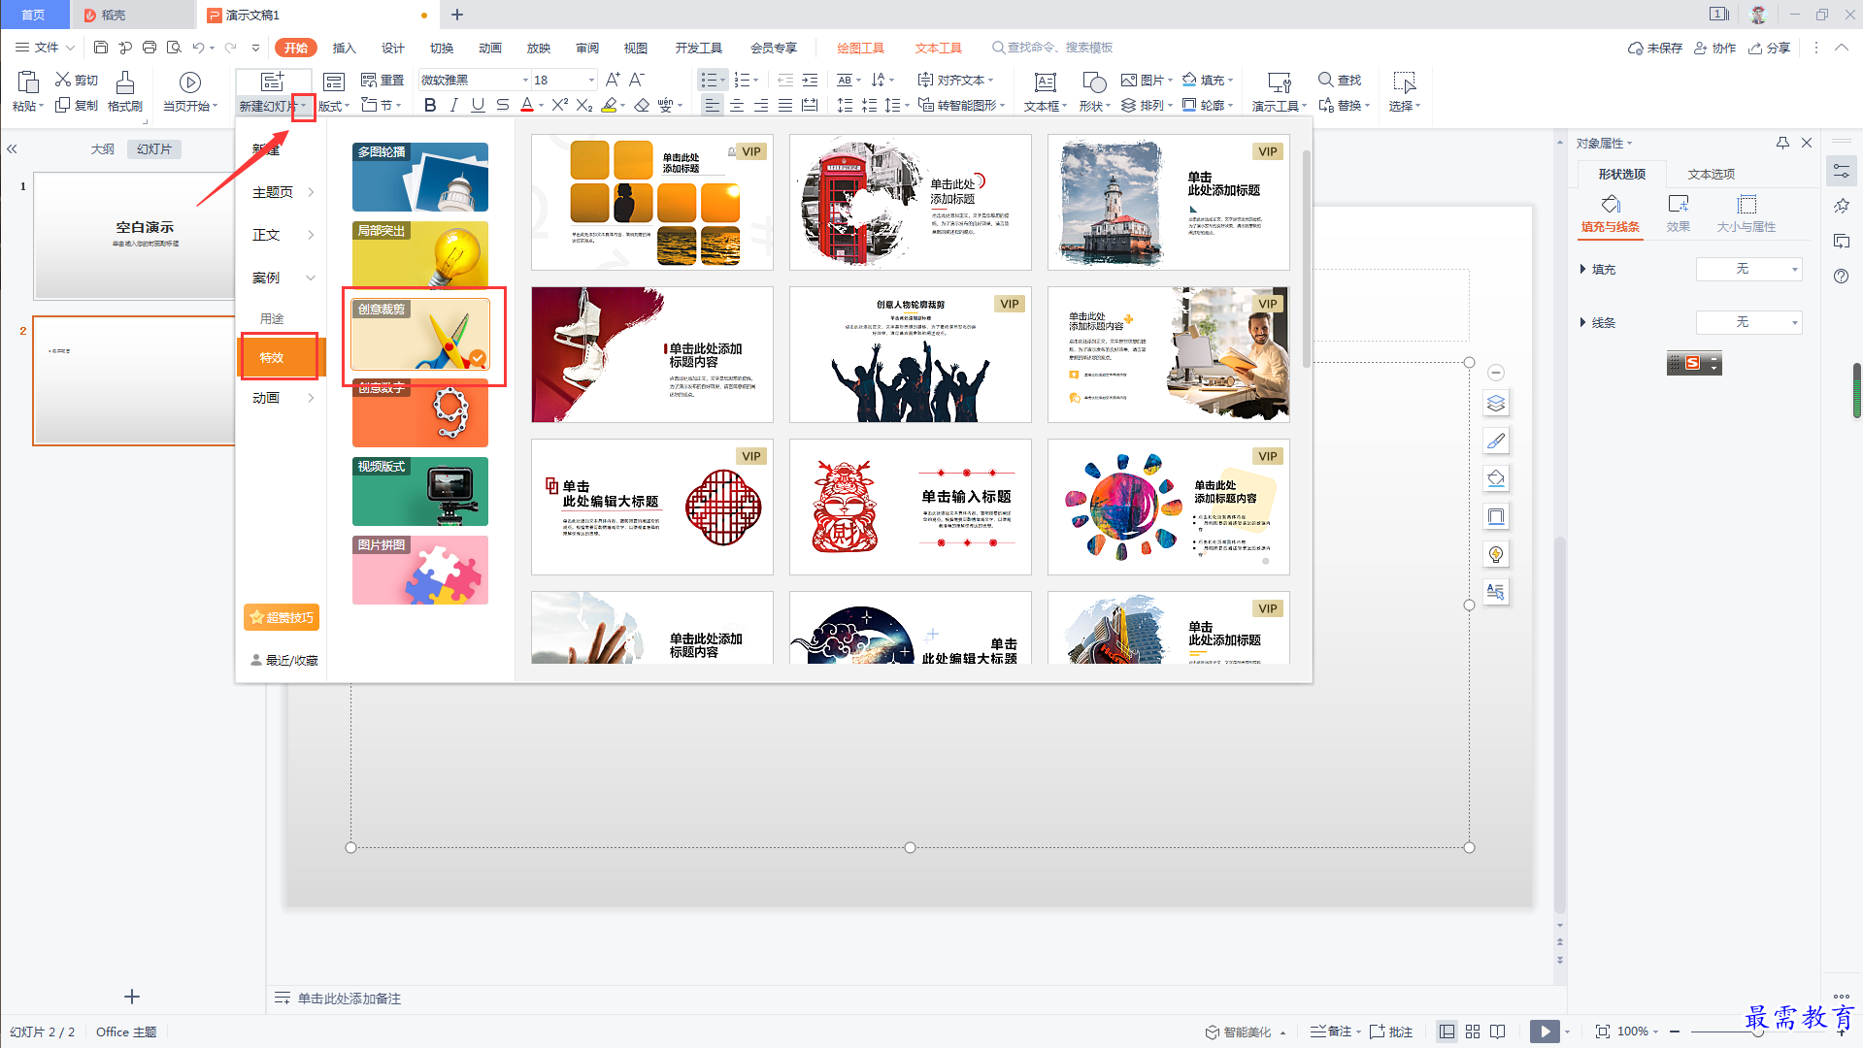Image resolution: width=1863 pixels, height=1048 pixels.
Task: Start slideshow from current page (当页开始)
Action: (190, 82)
